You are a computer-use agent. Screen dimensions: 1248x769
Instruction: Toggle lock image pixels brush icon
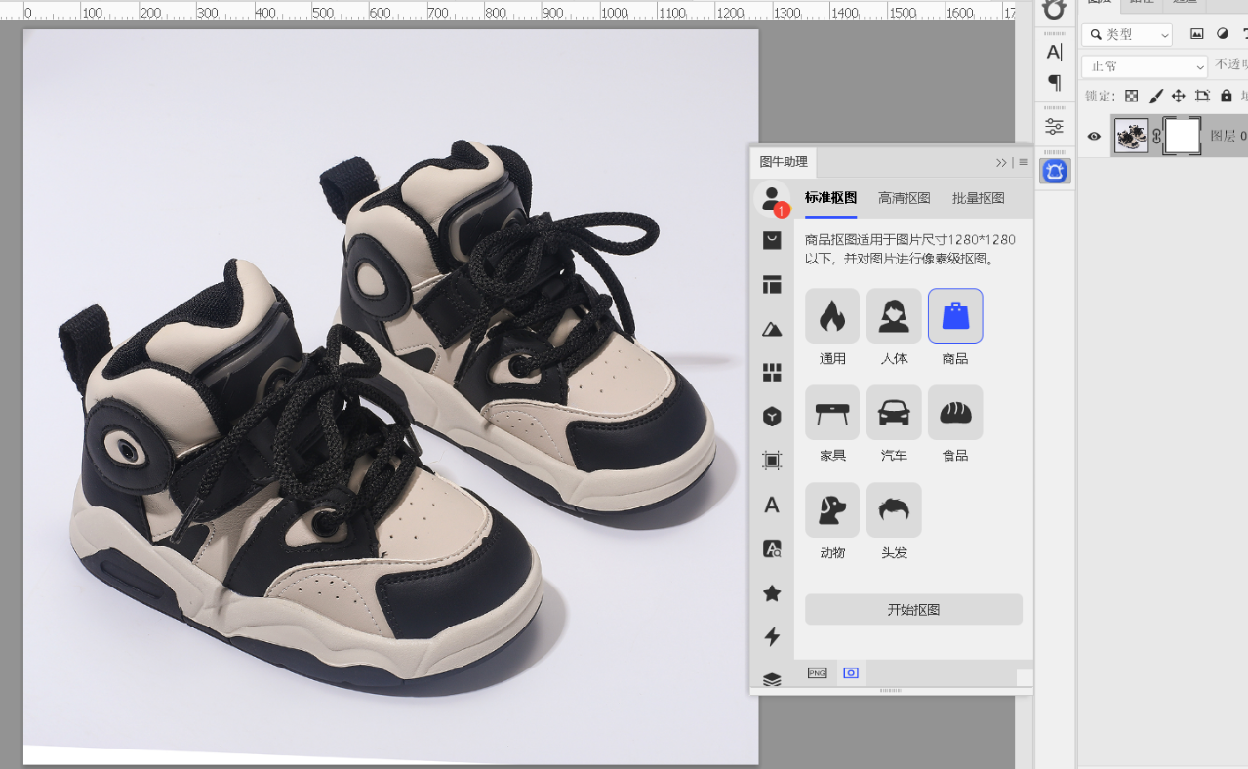[1155, 96]
